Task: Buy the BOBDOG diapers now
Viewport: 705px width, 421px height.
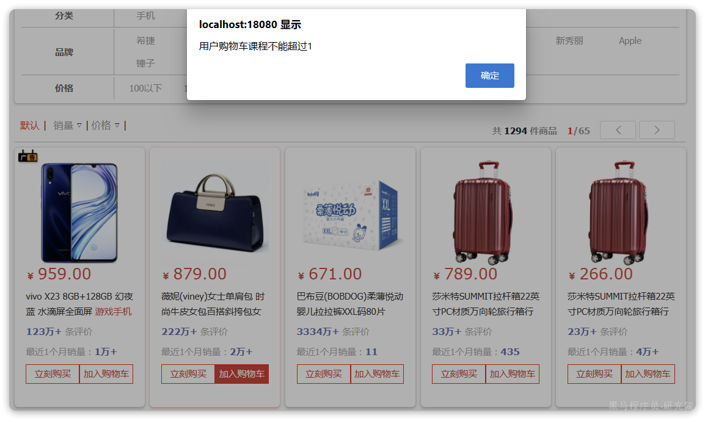Action: 324,374
